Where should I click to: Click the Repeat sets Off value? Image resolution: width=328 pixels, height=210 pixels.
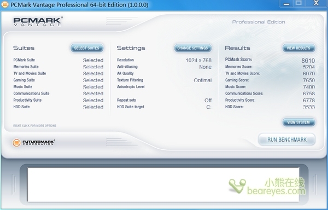pos(208,101)
